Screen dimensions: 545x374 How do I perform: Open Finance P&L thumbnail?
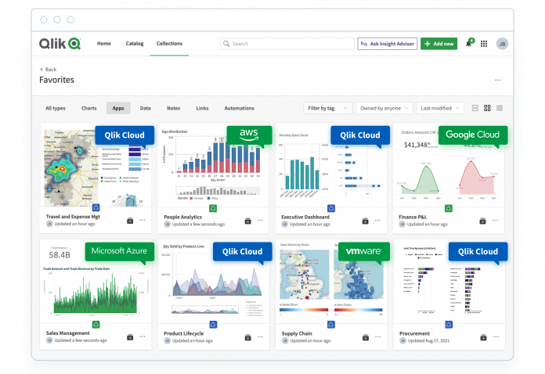pos(449,165)
